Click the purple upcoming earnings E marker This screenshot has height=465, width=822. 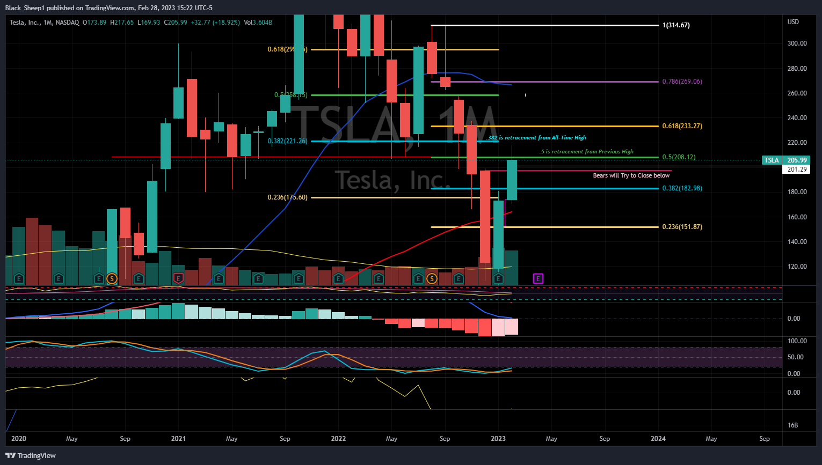pyautogui.click(x=538, y=278)
